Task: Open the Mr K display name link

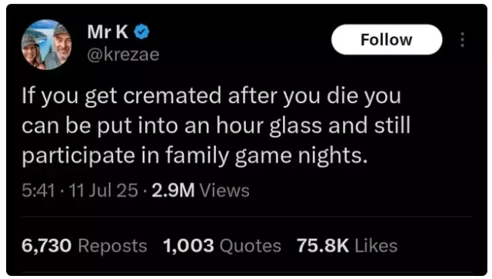Action: pyautogui.click(x=108, y=32)
